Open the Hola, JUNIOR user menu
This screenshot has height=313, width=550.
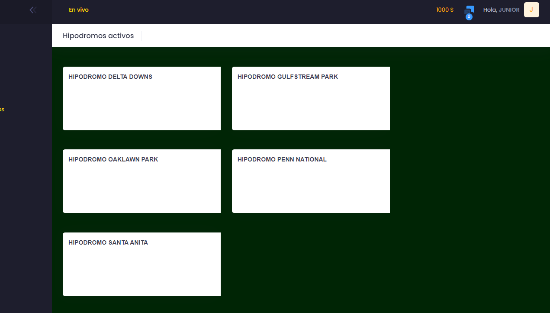501,10
